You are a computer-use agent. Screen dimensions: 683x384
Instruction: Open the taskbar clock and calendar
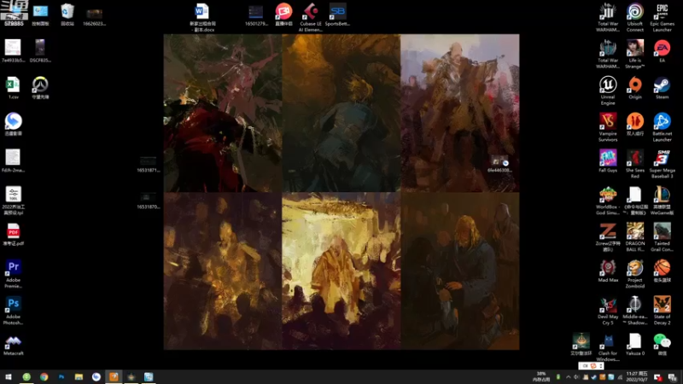click(x=636, y=377)
